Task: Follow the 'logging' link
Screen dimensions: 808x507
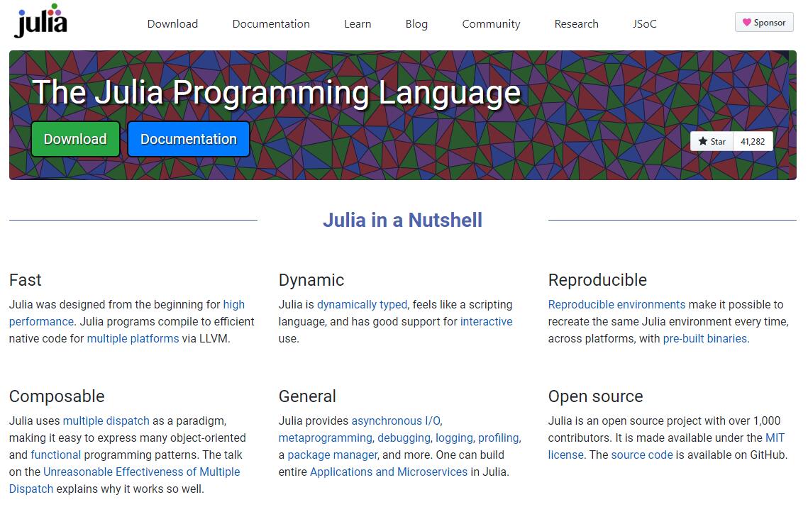Action: click(x=454, y=438)
